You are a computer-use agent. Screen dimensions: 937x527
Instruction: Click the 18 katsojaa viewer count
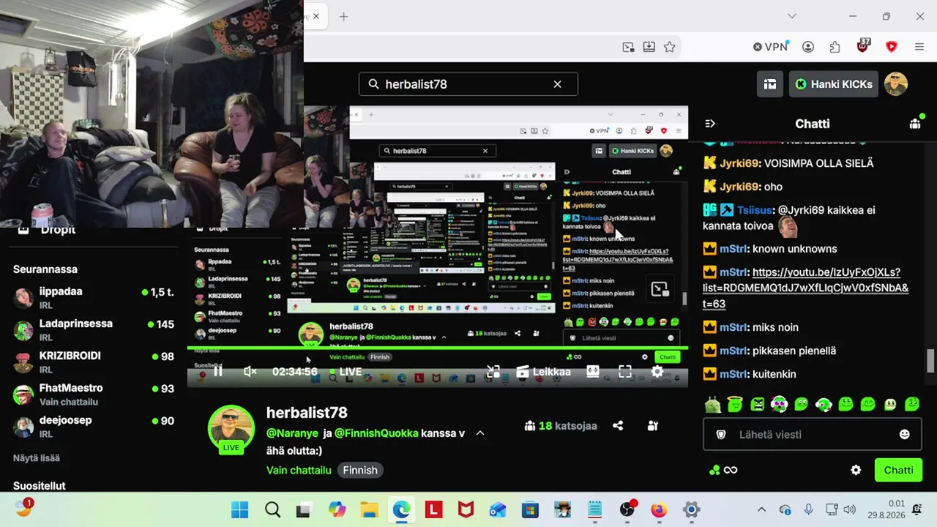point(561,426)
